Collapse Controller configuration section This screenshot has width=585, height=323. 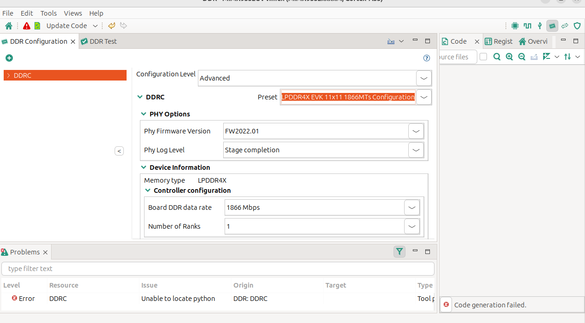click(148, 190)
